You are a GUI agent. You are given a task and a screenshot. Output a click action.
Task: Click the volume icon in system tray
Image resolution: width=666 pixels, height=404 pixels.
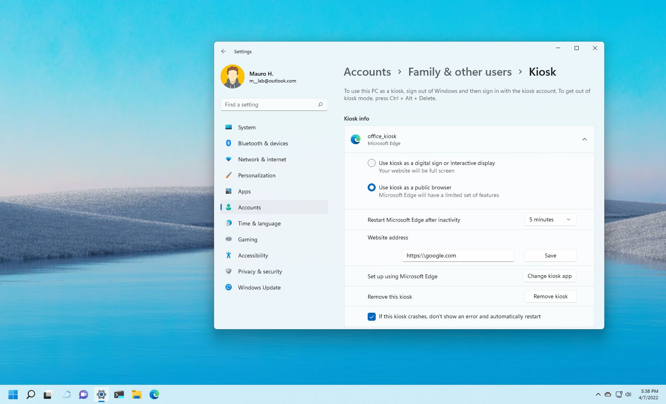click(628, 394)
